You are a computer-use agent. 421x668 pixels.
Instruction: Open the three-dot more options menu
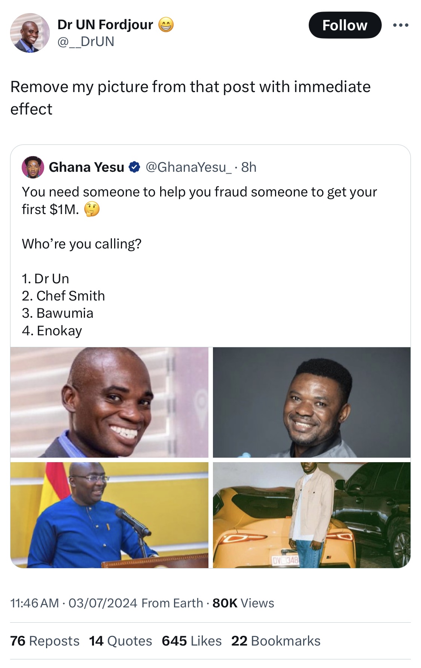(x=401, y=25)
